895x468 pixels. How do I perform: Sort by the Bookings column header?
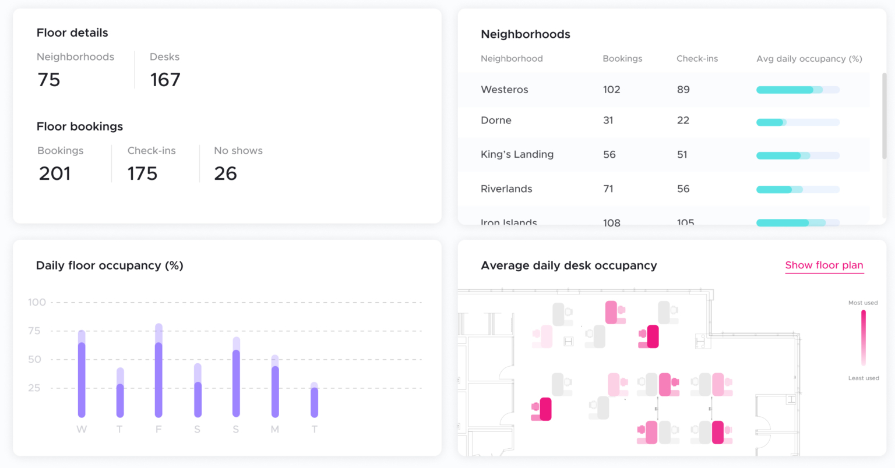622,59
